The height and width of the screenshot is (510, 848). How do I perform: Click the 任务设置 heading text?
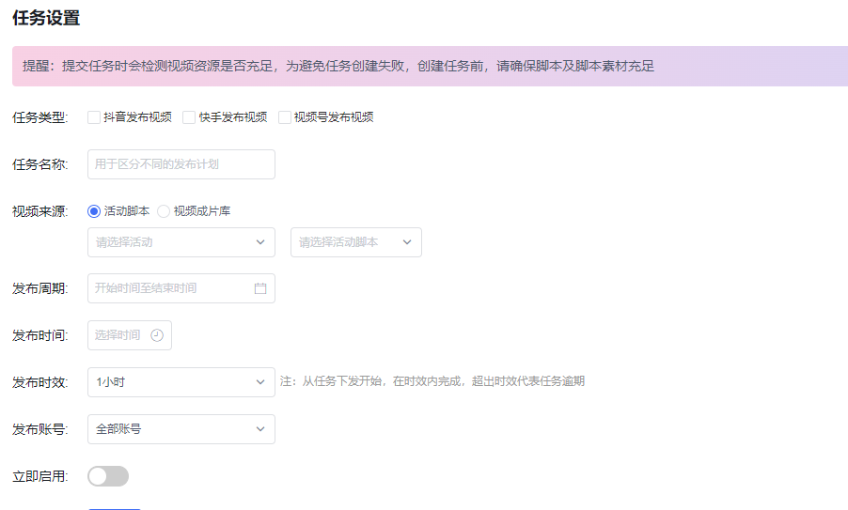click(x=46, y=18)
